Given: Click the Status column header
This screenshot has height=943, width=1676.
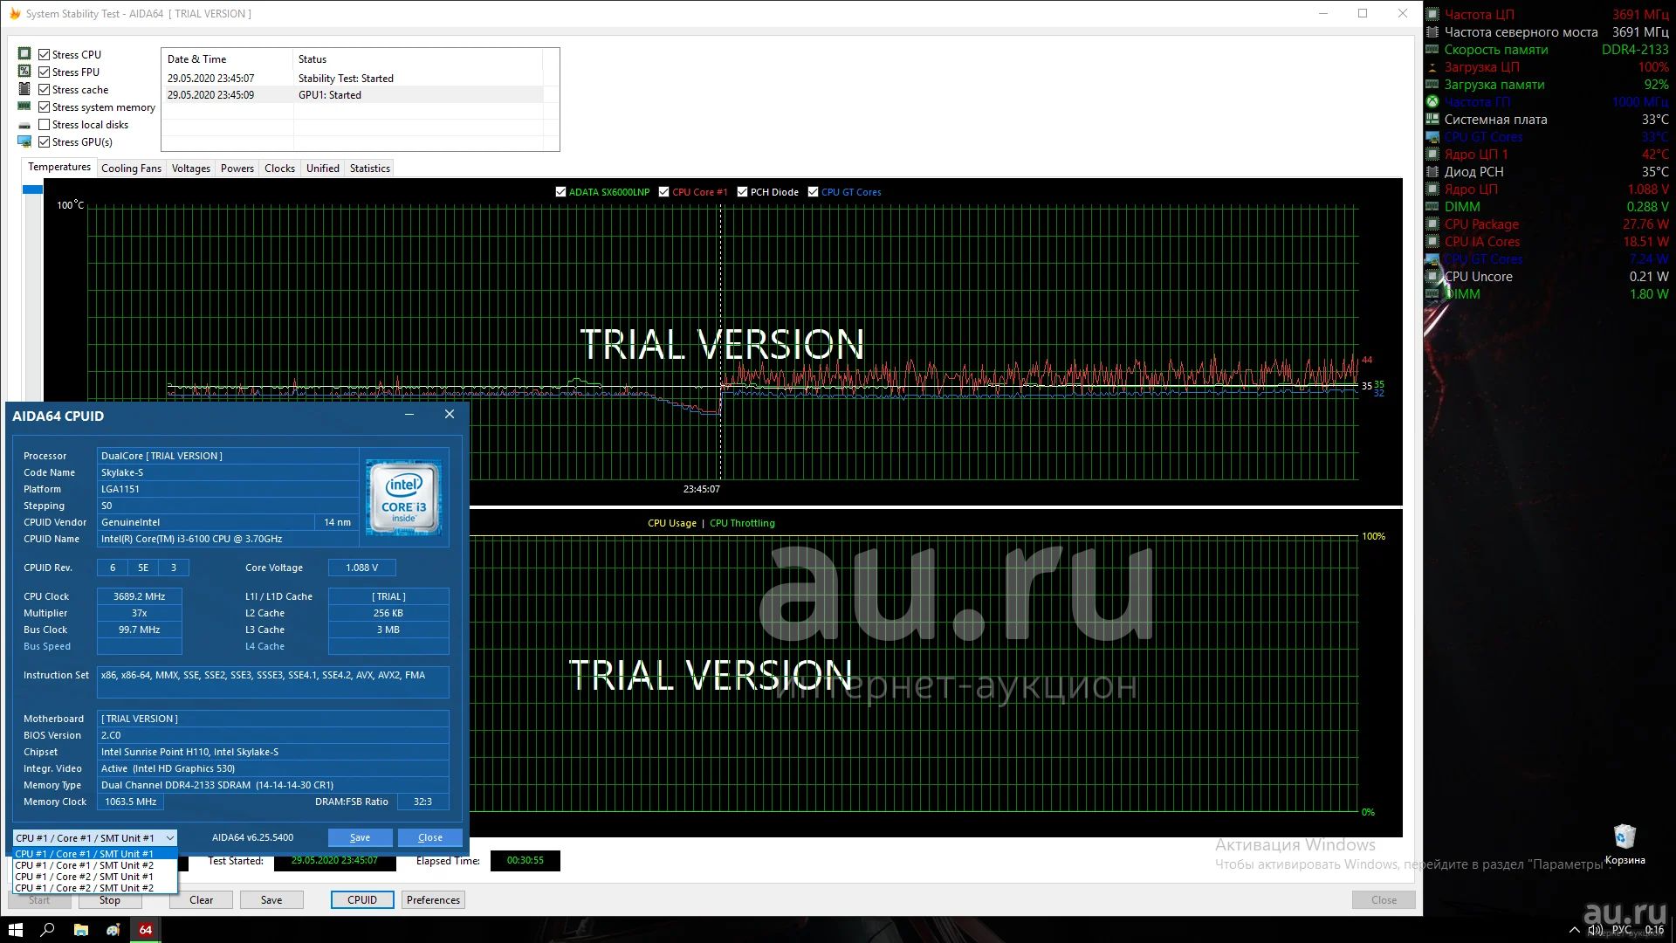Looking at the screenshot, I should (x=417, y=59).
